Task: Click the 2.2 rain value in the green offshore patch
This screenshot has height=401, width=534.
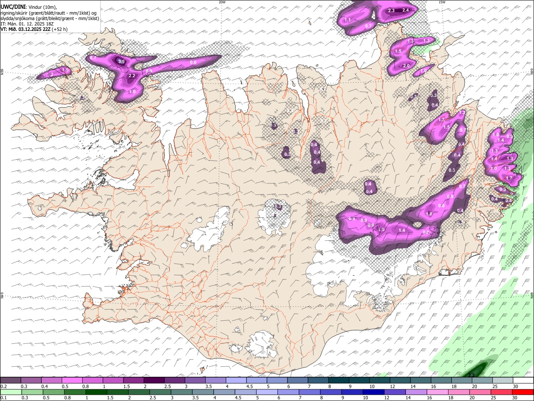Action: (x=471, y=375)
